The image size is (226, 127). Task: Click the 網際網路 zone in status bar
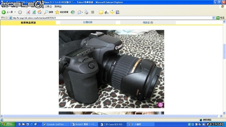click(206, 120)
